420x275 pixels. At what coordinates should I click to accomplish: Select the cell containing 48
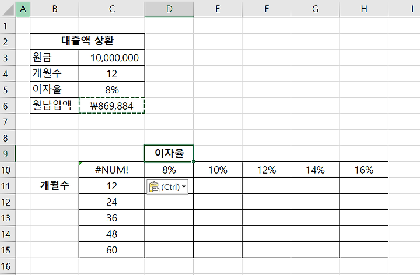(x=111, y=234)
